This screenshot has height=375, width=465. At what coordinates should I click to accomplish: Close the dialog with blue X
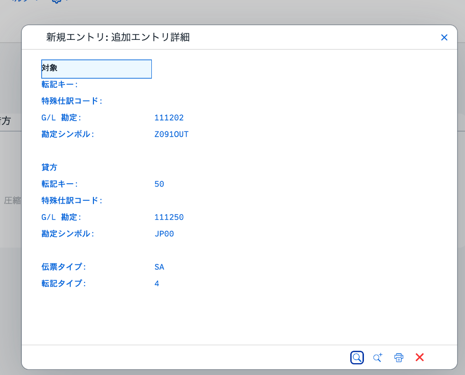tap(444, 37)
